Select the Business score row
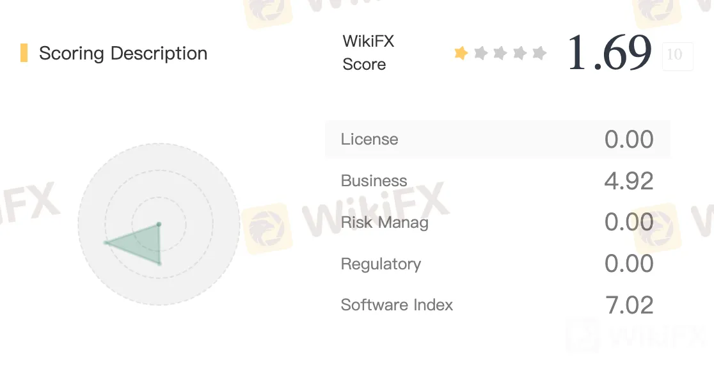Screen dimensions: 714x366 pyautogui.click(x=497, y=180)
